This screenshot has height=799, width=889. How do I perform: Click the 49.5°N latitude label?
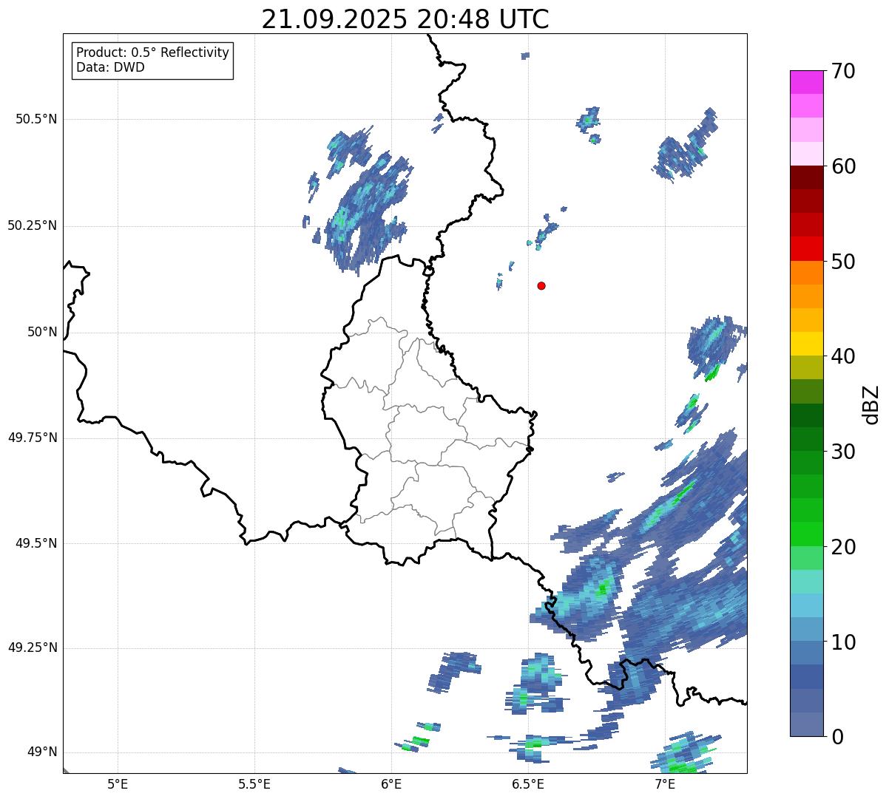tap(36, 543)
